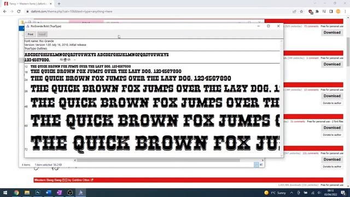Open Chrome media control icon
This screenshot has width=350, height=197.
(324, 11)
